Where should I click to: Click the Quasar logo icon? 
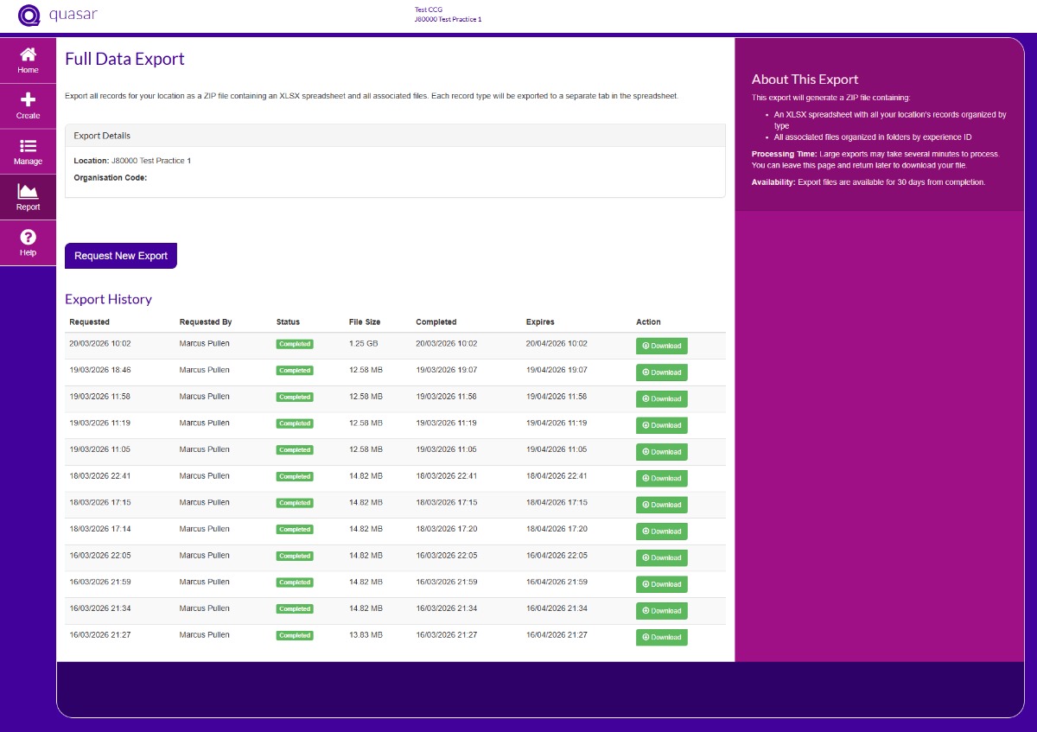coord(29,16)
